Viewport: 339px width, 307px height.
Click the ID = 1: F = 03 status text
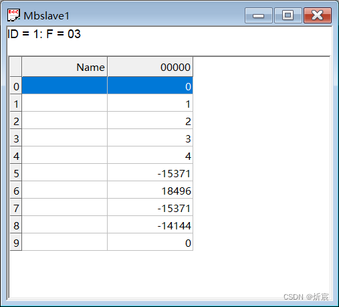pos(44,34)
